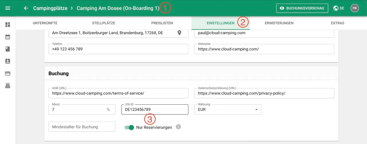The image size is (367, 144).
Task: Open the hamburger navigation menu
Action: point(8,8)
